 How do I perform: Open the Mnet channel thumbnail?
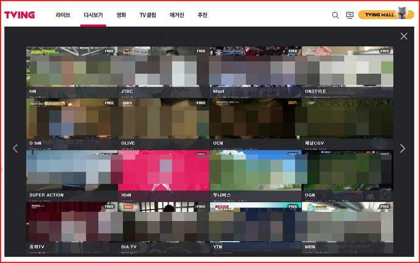256,72
